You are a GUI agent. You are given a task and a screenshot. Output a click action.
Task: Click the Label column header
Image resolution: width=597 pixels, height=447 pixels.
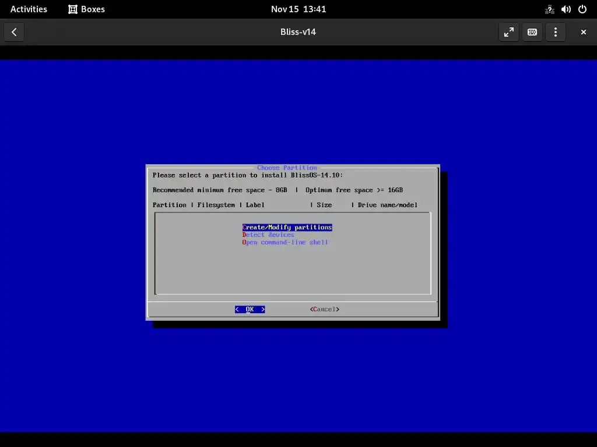coord(255,205)
